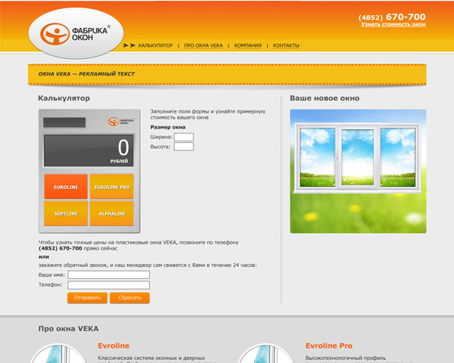The height and width of the screenshot is (363, 454).
Task: Click the calculator price display showing 0 рублей
Action: pyautogui.click(x=89, y=150)
